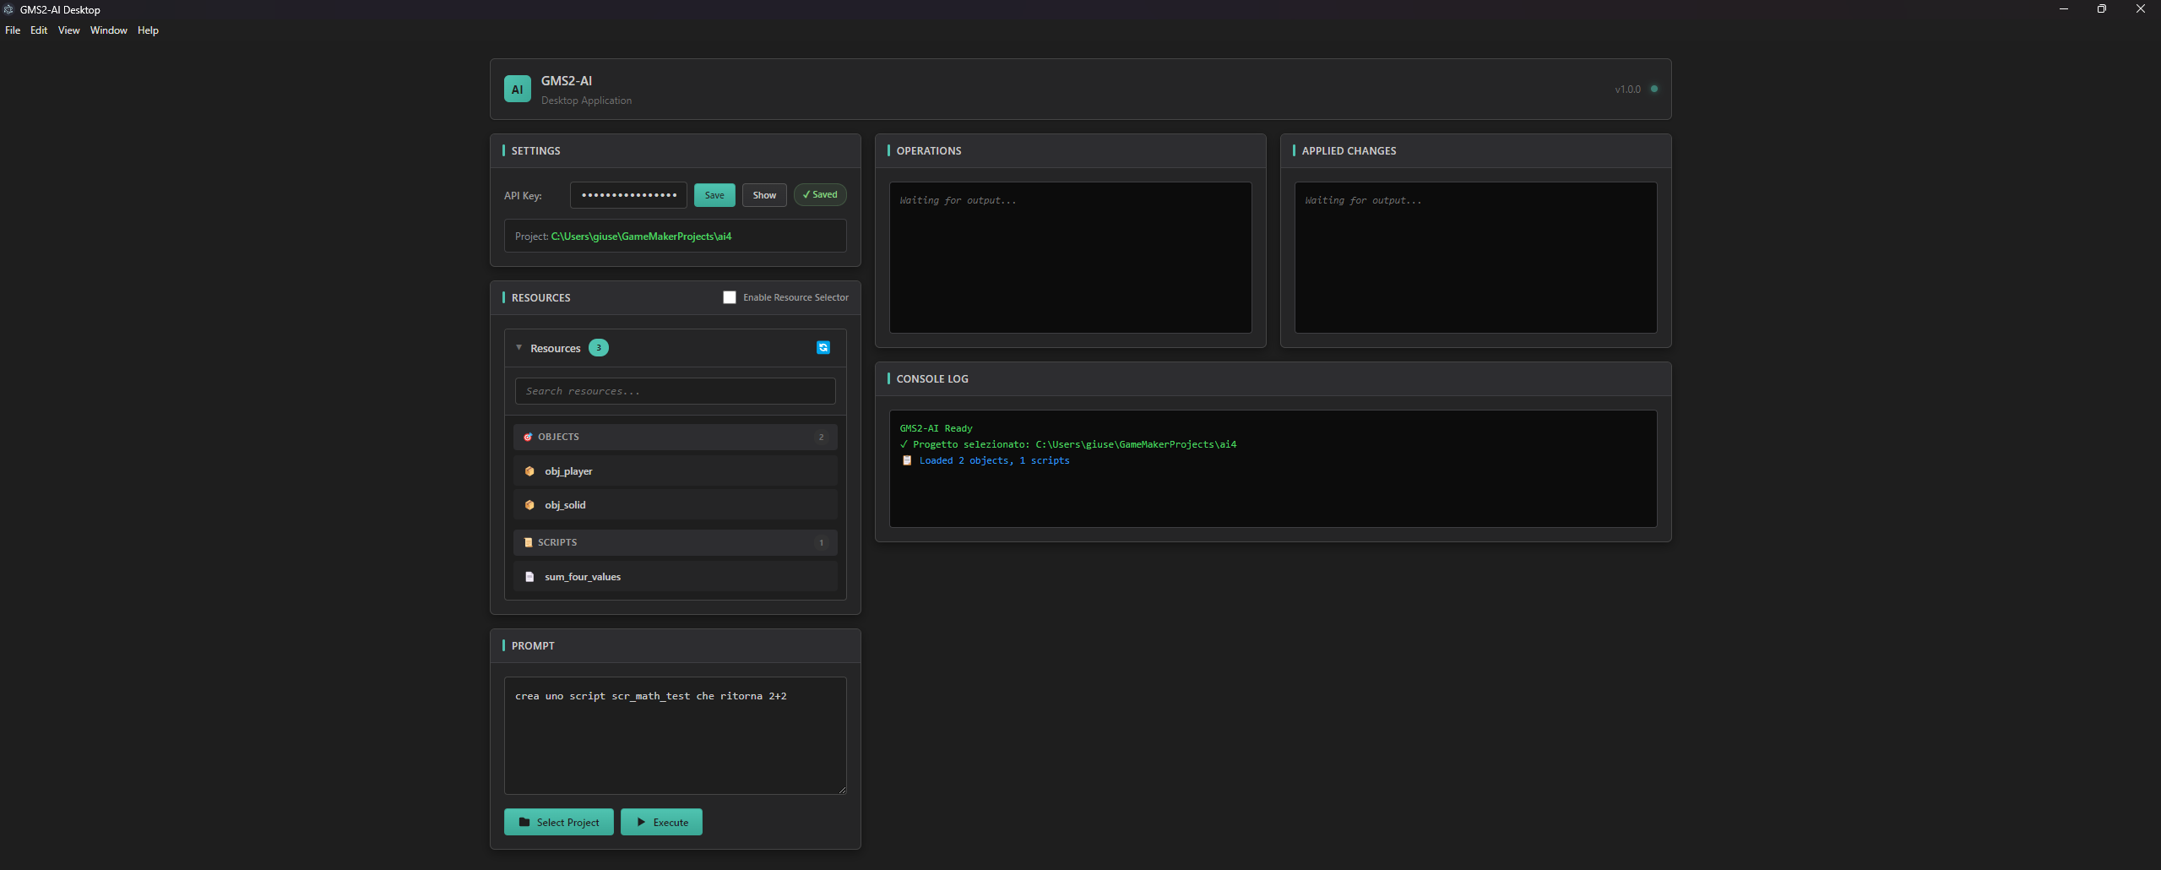Open the Window menu
The width and height of the screenshot is (2161, 870).
point(109,30)
